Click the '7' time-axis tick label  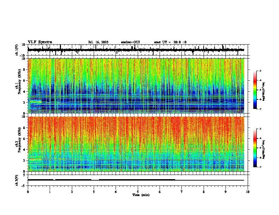click(x=182, y=192)
